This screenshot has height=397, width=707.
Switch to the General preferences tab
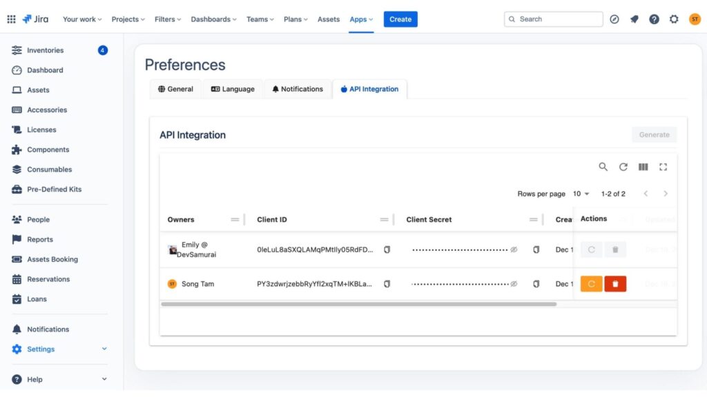175,89
